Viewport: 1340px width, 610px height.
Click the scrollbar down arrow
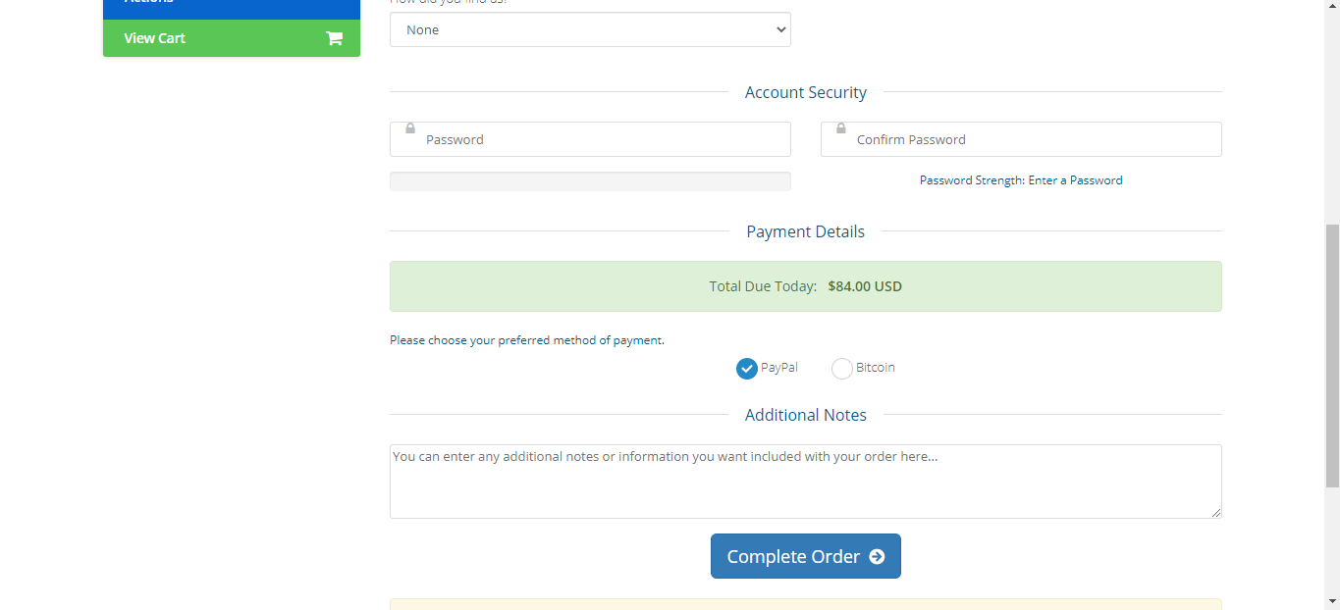[1332, 600]
